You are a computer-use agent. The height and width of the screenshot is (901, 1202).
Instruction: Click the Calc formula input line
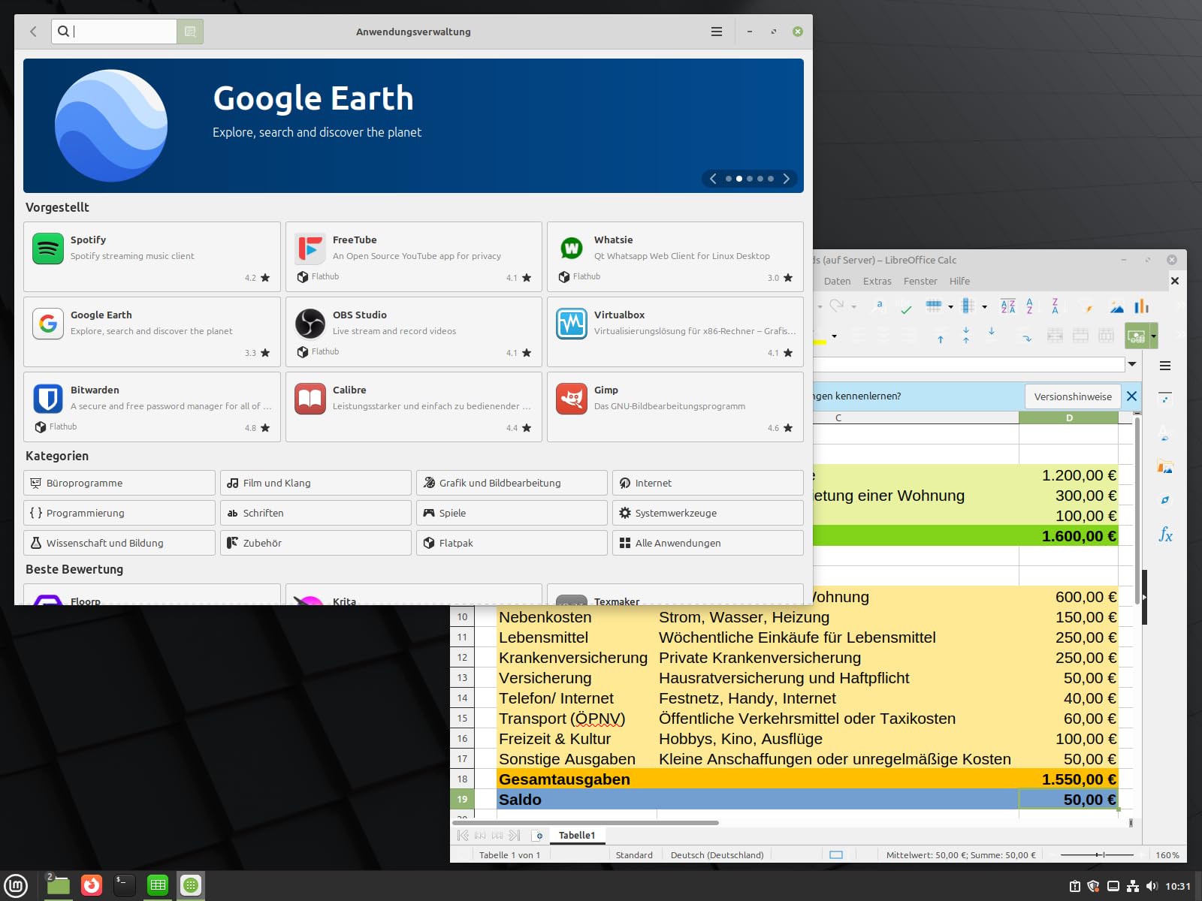[x=969, y=364]
